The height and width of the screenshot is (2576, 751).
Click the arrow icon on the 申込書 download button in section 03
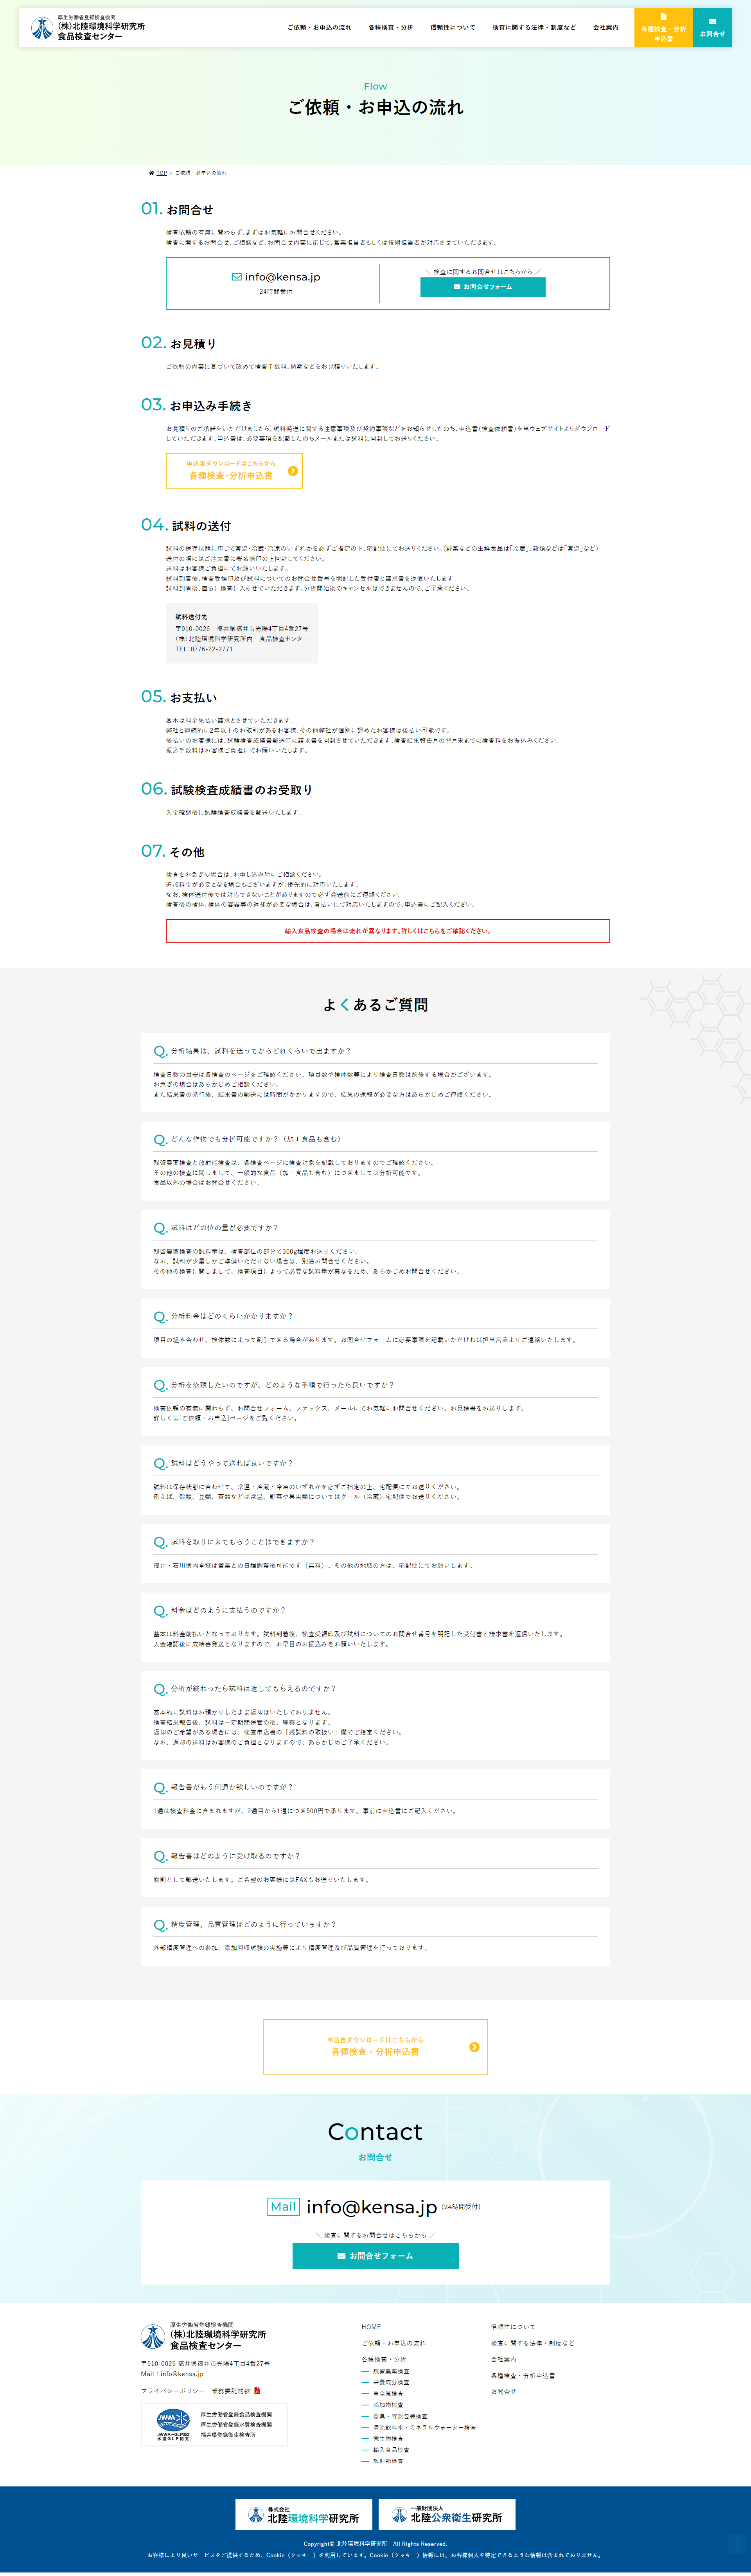[292, 471]
